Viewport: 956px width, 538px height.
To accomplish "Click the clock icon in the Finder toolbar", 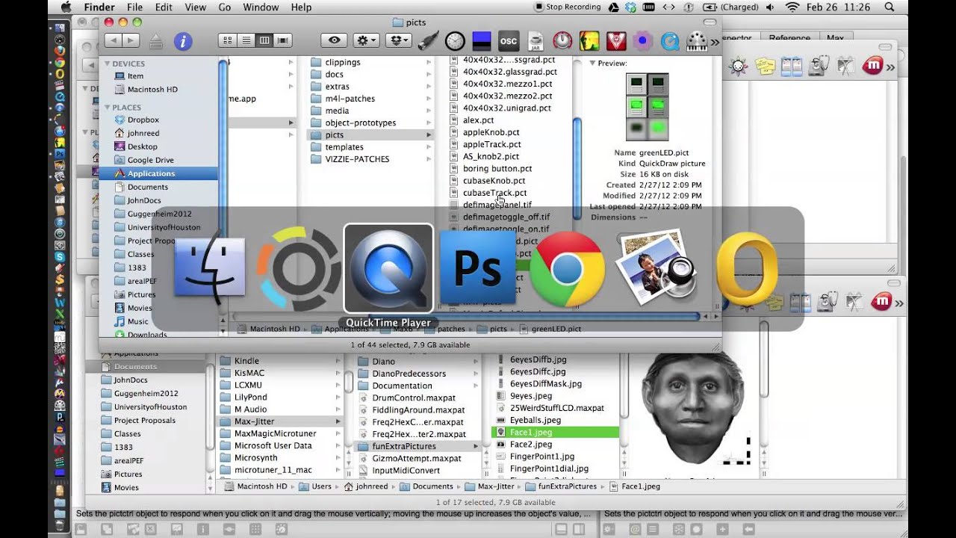I will (x=455, y=40).
